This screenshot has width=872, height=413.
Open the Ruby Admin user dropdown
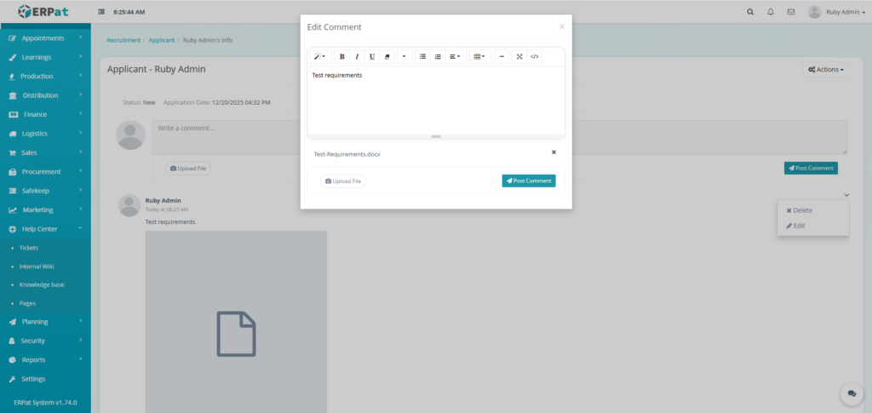(836, 12)
